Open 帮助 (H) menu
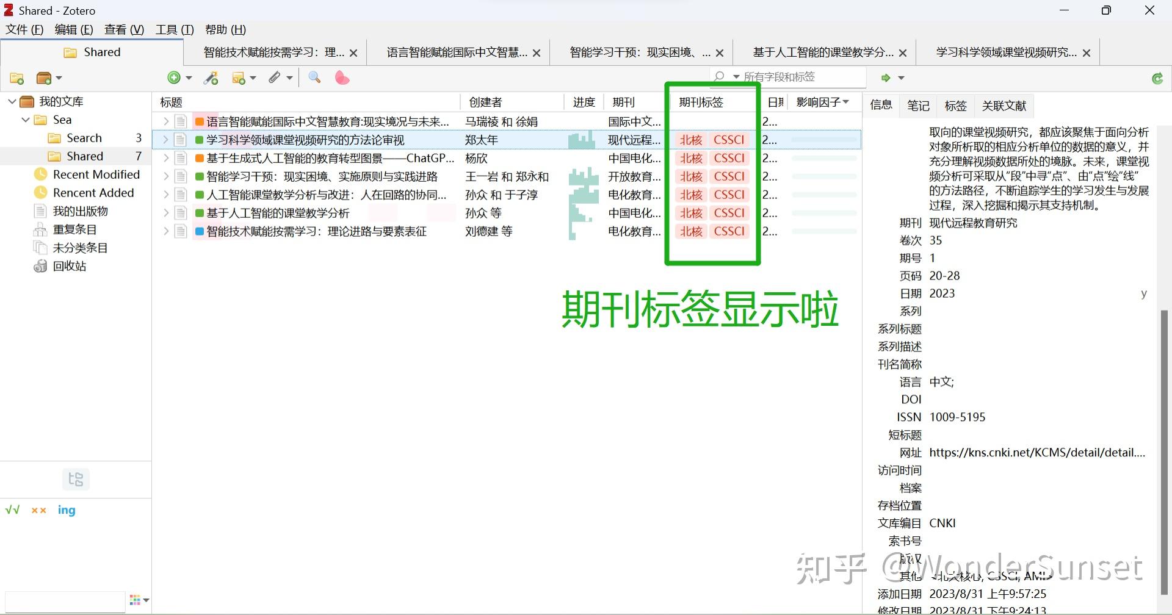This screenshot has width=1172, height=615. pos(226,29)
